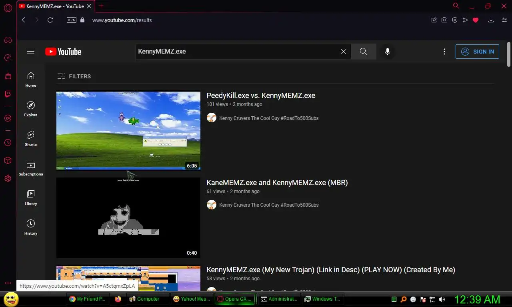Toggle the VPN badge in address bar
This screenshot has height=307, width=512.
point(72,20)
